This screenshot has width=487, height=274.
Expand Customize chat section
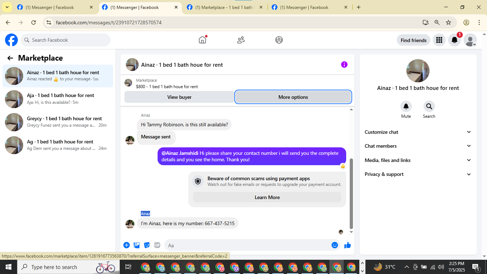click(x=418, y=132)
